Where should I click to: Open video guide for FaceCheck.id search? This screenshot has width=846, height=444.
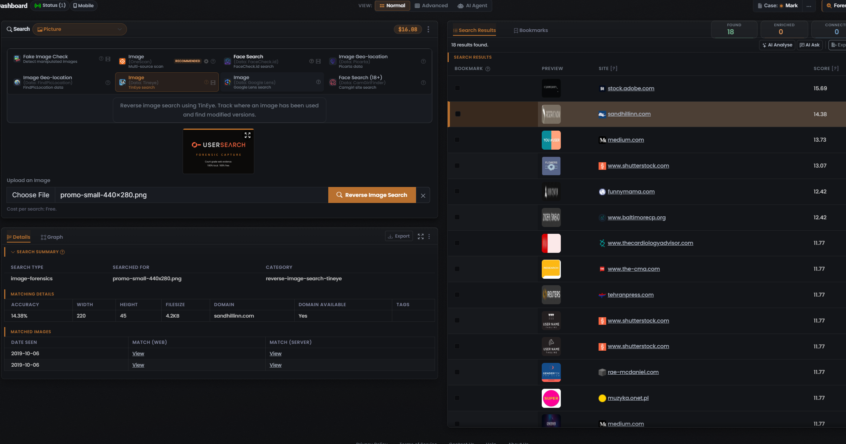click(x=318, y=61)
